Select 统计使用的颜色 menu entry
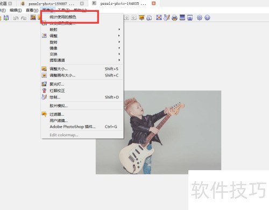 (x=63, y=17)
